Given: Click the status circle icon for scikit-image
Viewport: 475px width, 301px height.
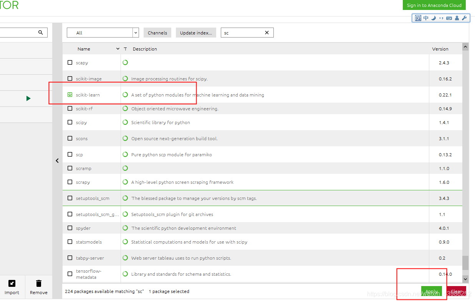Looking at the screenshot, I should [x=125, y=79].
